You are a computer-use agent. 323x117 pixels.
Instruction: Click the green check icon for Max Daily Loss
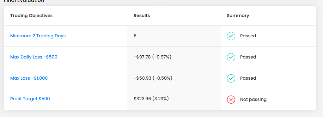(231, 57)
